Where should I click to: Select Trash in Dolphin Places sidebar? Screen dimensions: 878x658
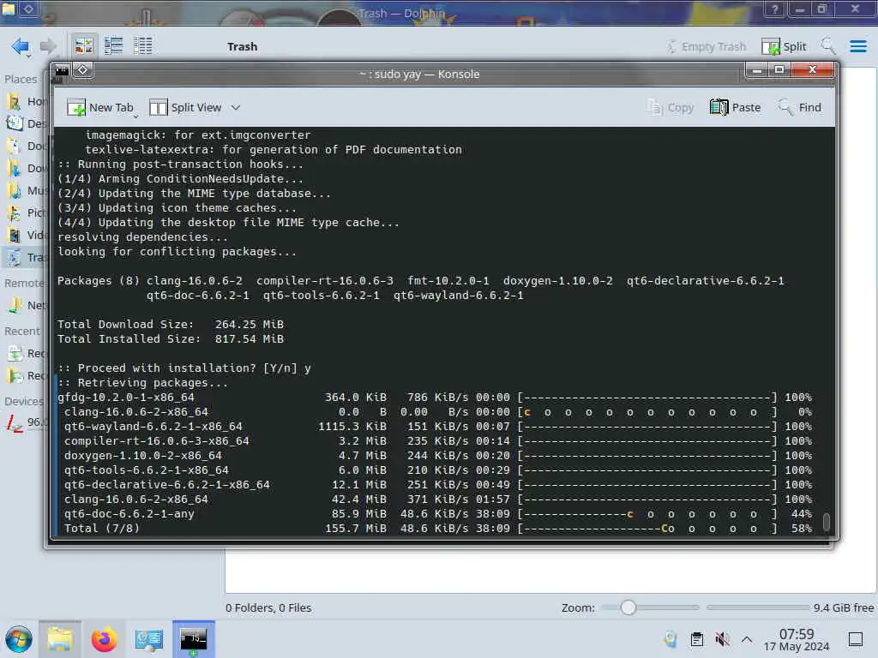[27, 257]
